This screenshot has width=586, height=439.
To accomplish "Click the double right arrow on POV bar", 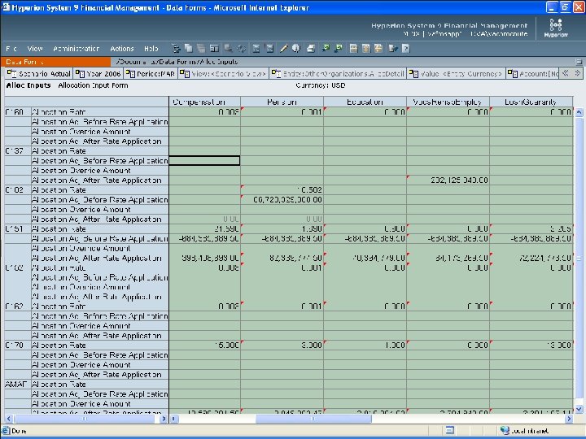I will click(578, 73).
